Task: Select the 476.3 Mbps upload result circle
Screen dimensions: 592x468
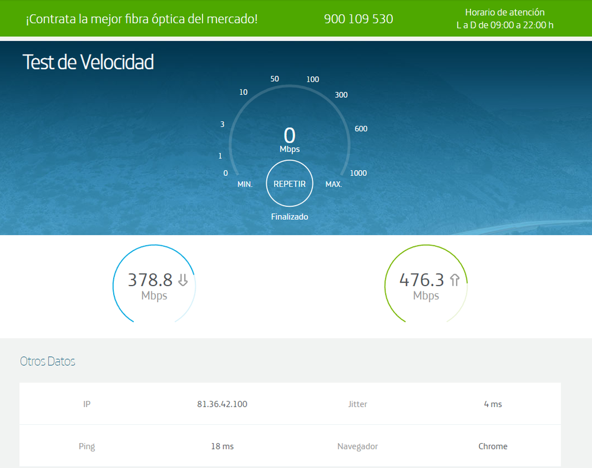Action: 425,286
